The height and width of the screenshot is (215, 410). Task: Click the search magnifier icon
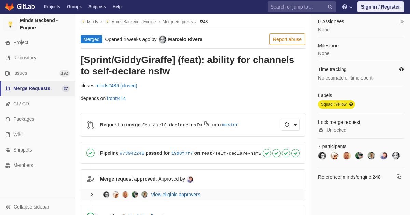click(x=330, y=7)
